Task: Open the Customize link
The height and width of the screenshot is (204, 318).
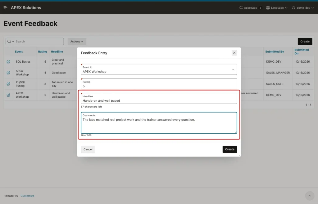Action: [x=27, y=196]
